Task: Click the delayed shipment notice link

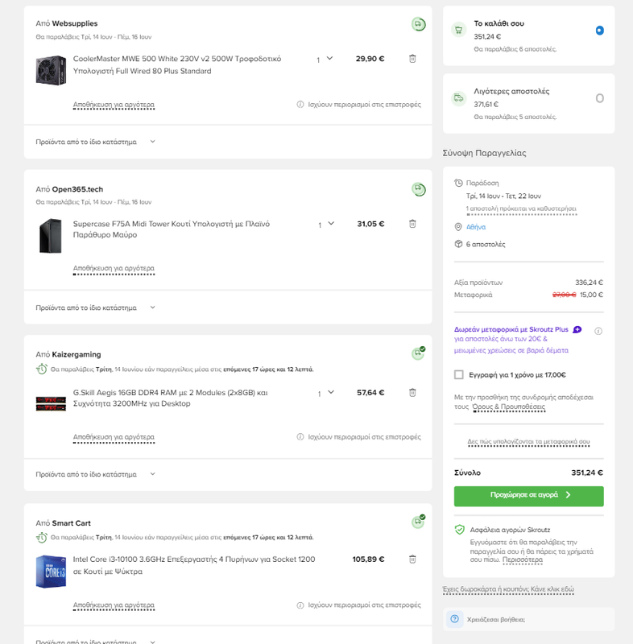Action: [521, 208]
